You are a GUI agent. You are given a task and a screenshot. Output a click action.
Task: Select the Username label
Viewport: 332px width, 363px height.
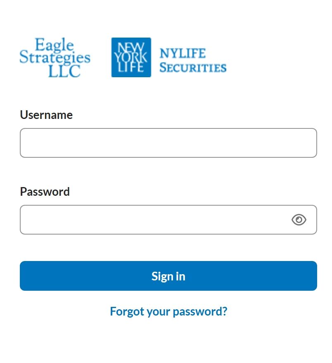click(x=46, y=115)
